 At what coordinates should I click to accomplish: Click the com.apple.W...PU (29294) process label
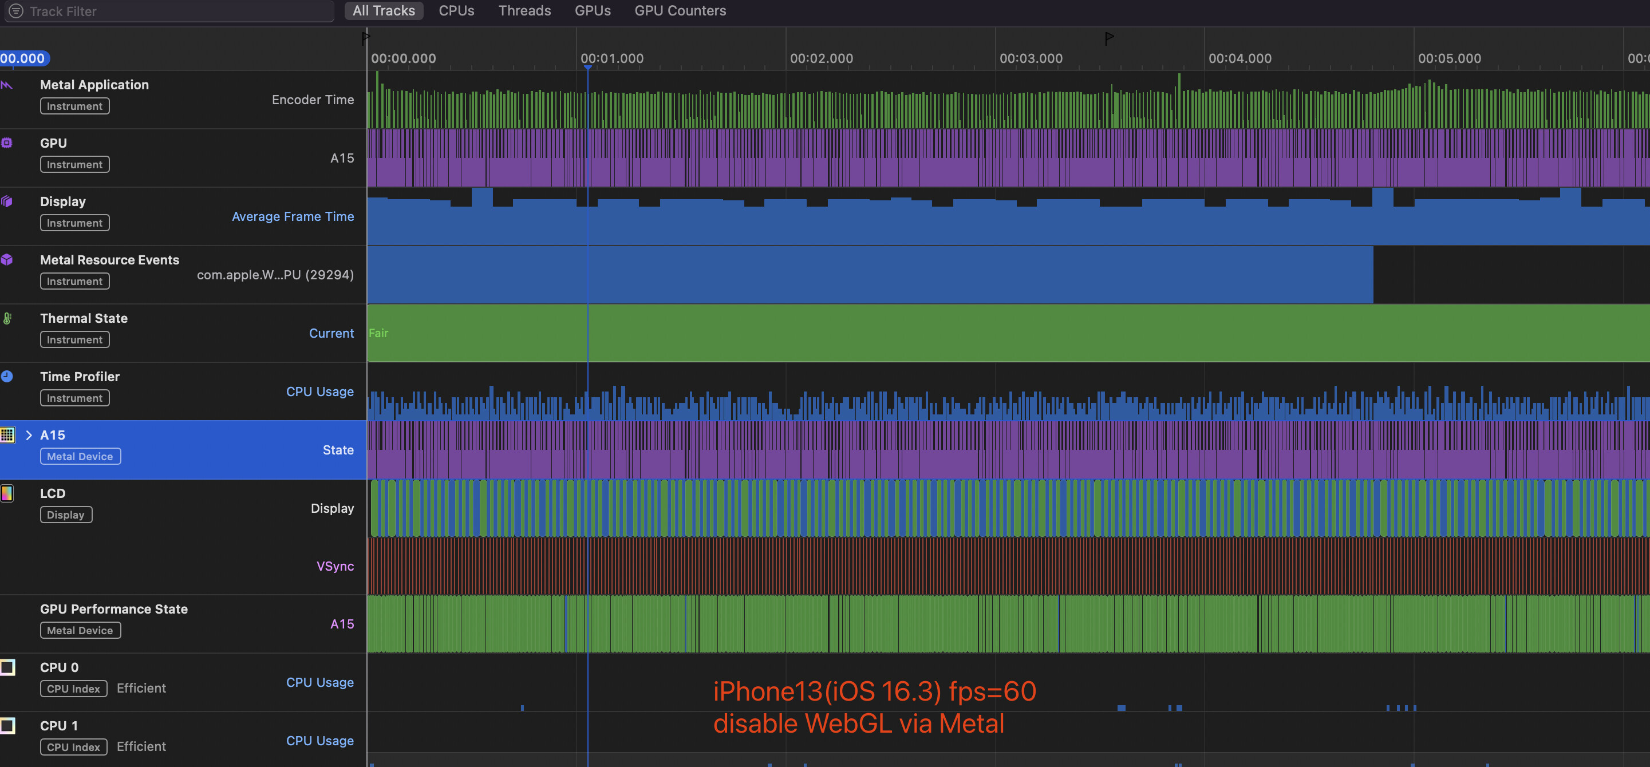[275, 275]
